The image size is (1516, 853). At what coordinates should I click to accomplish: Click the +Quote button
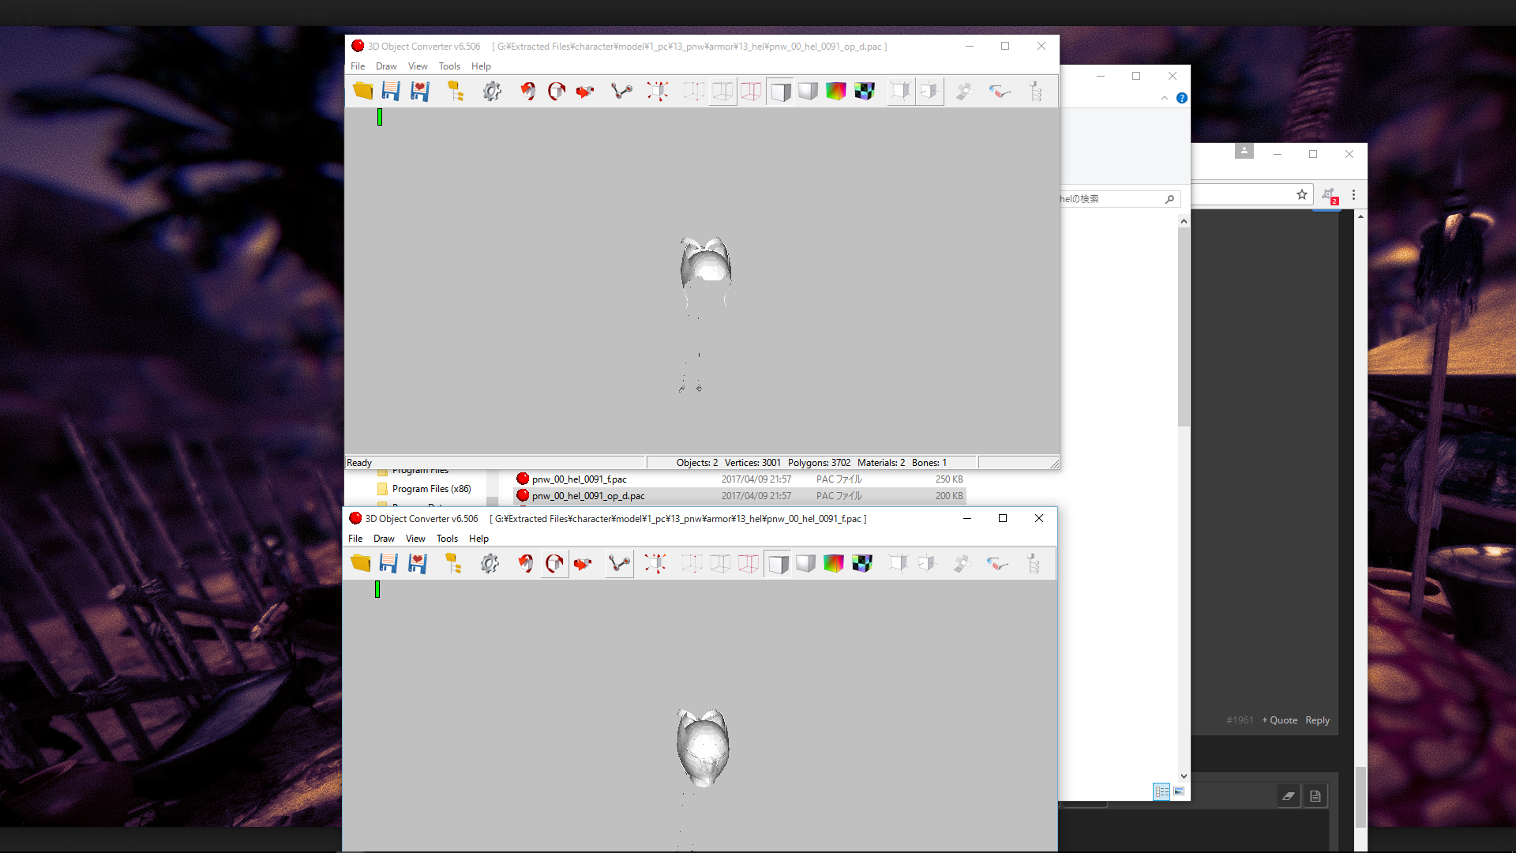click(1278, 720)
